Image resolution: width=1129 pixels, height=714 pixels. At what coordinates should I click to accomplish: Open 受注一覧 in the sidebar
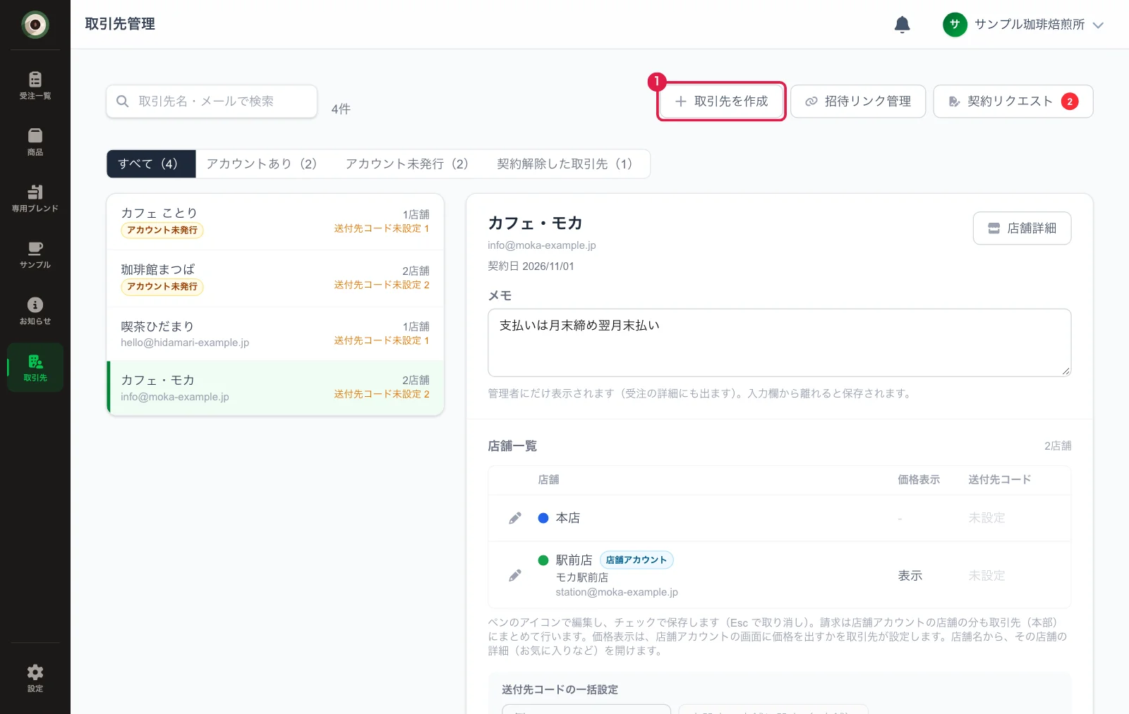point(35,85)
